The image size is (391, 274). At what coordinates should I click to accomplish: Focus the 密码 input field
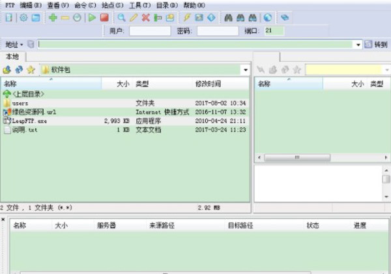[x=218, y=31]
